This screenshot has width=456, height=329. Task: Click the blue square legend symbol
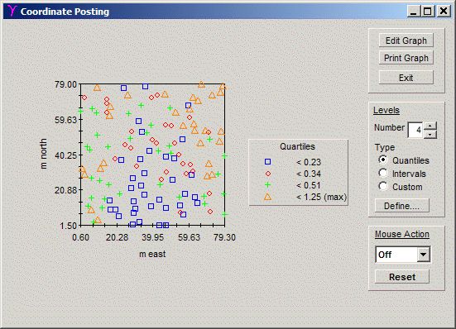(x=267, y=162)
